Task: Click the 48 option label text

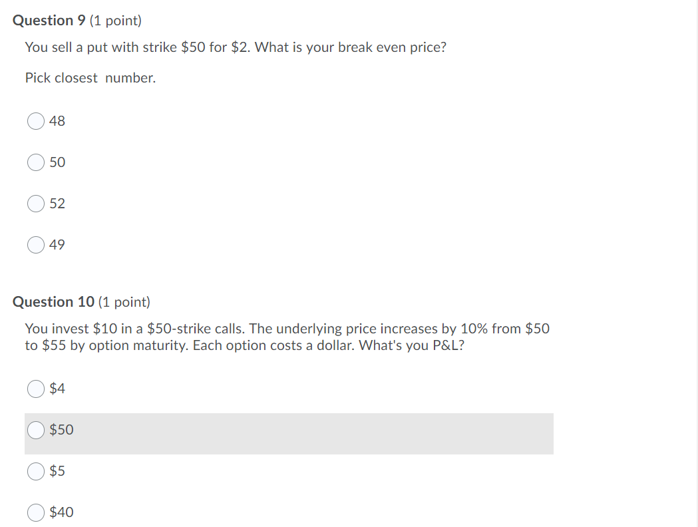Action: (x=57, y=121)
